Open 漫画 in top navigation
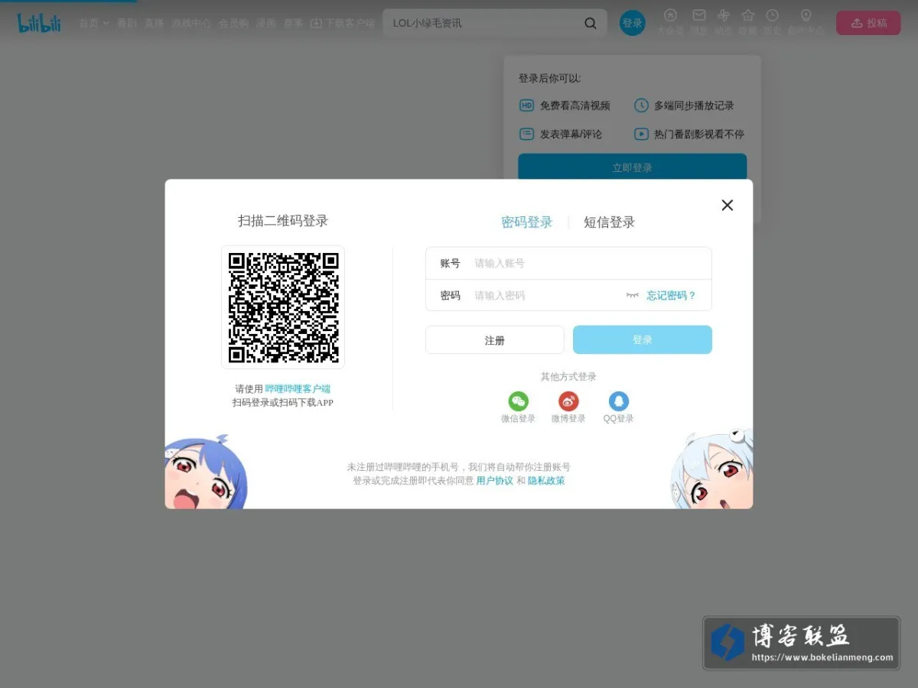The width and height of the screenshot is (918, 688). 265,24
